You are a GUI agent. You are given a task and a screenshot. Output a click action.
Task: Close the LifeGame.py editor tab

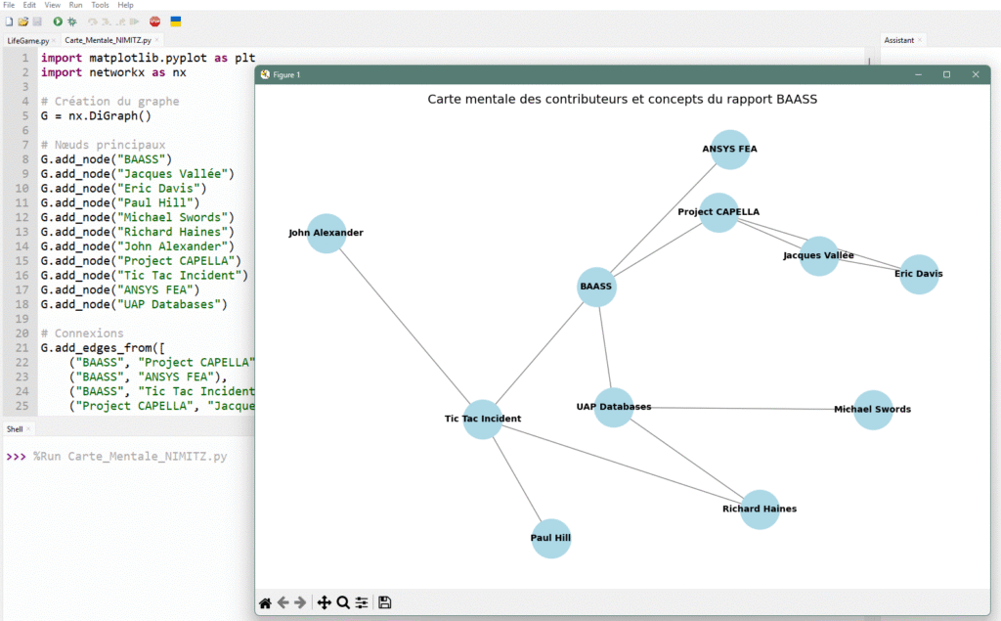point(54,40)
